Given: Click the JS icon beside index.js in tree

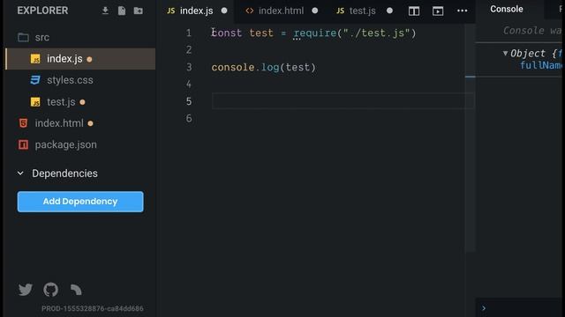Looking at the screenshot, I should tap(35, 59).
